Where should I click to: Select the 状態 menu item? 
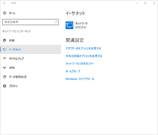tap(31, 40)
